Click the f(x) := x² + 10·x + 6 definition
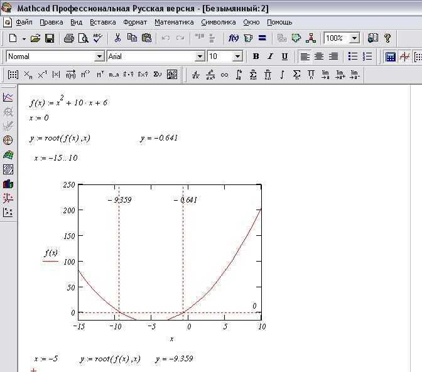This screenshot has width=422, height=372. coord(68,102)
